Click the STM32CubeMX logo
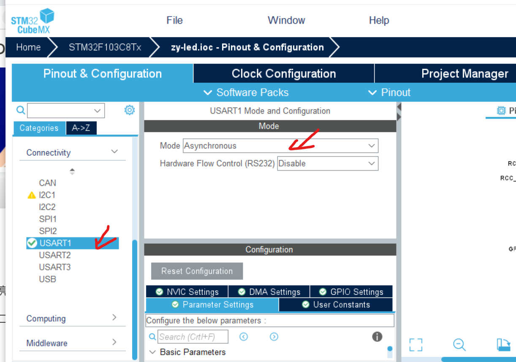The width and height of the screenshot is (516, 362). click(33, 21)
